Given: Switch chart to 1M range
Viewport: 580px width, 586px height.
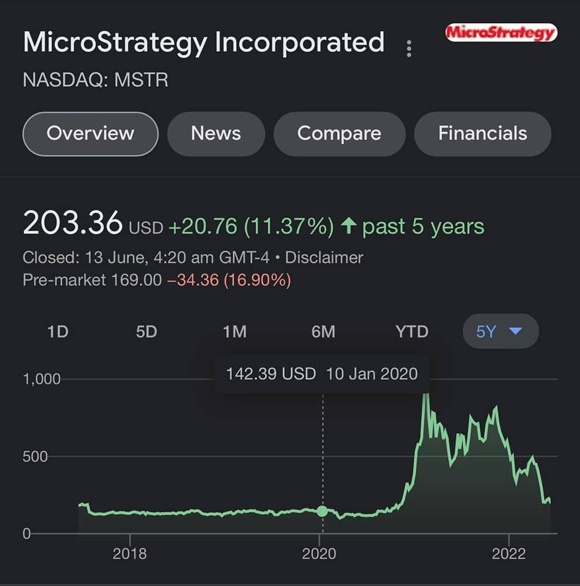Looking at the screenshot, I should pyautogui.click(x=235, y=331).
